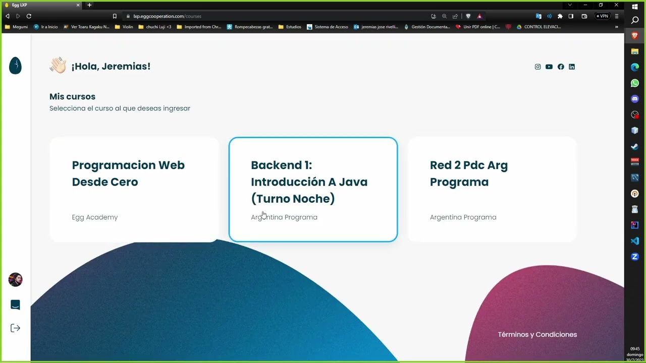Open the Gestión Documenta bookmark
This screenshot has height=363, width=646.
(x=427, y=27)
